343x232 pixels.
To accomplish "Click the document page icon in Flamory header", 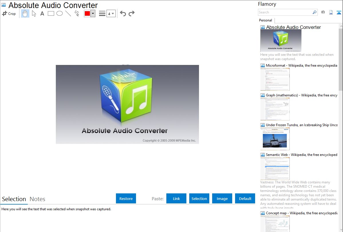I will pyautogui.click(x=331, y=12).
